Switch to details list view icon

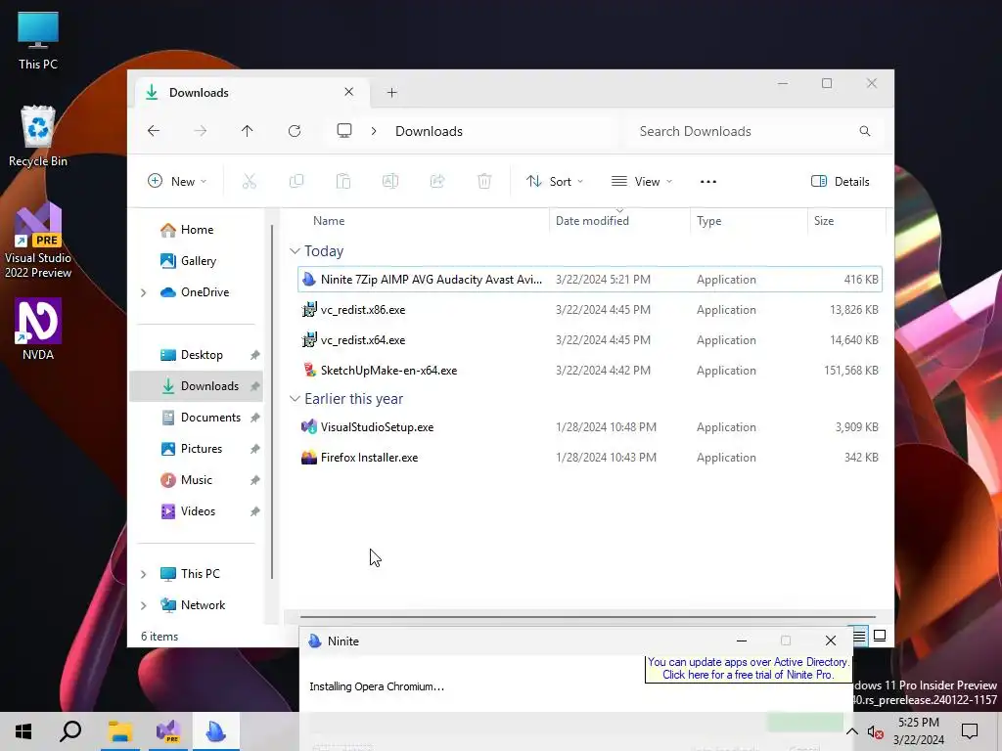[x=859, y=636]
